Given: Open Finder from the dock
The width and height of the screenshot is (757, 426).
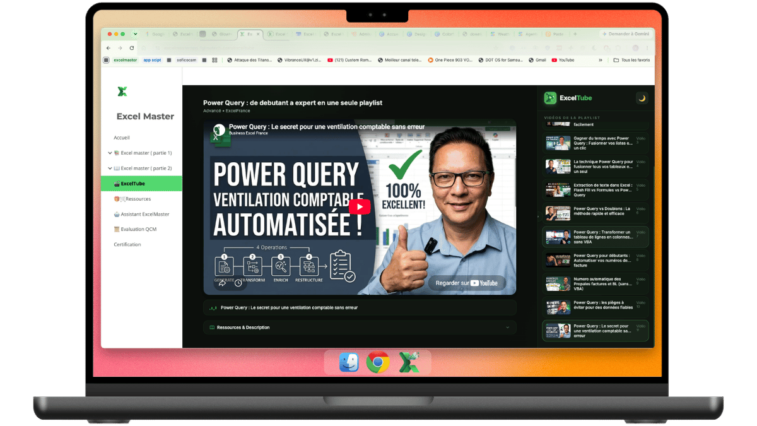Looking at the screenshot, I should (x=349, y=363).
